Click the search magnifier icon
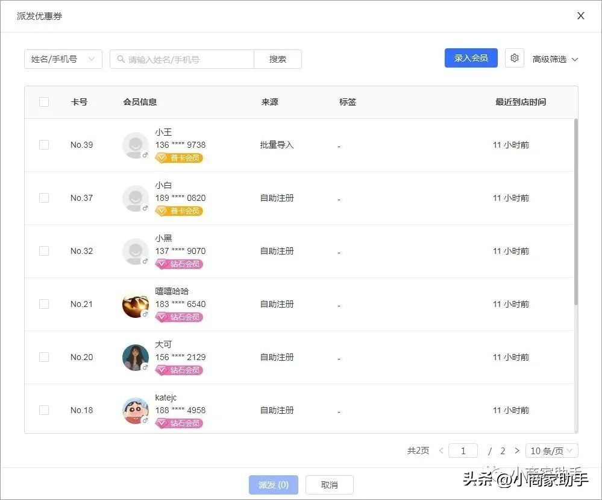The width and height of the screenshot is (602, 500). point(121,59)
